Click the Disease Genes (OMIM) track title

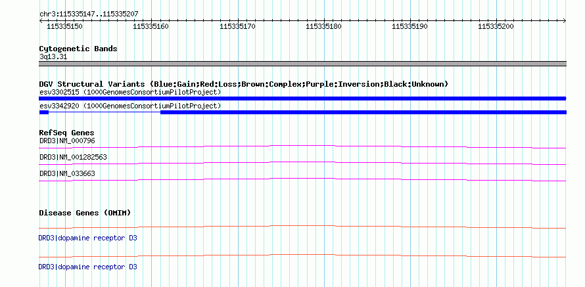[x=85, y=213]
